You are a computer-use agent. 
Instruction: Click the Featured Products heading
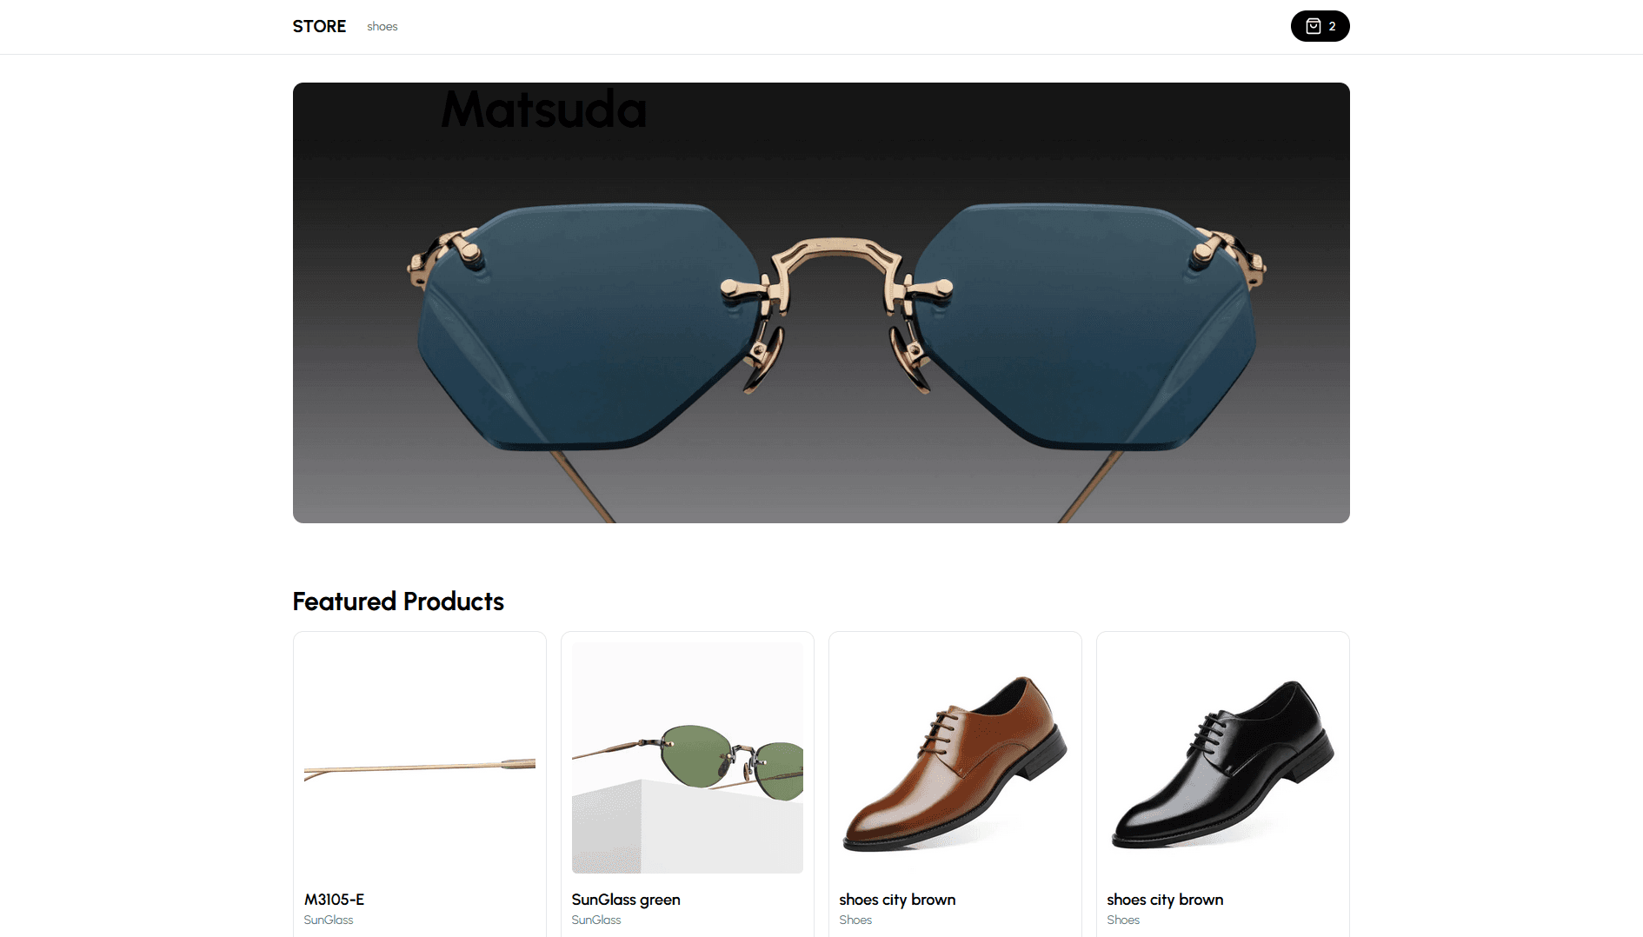398,601
